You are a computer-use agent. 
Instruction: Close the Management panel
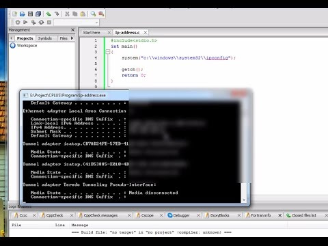pos(72,30)
